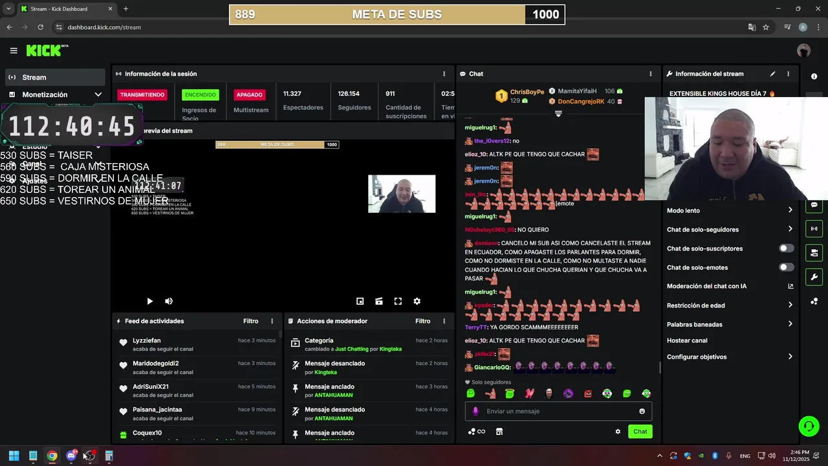Image resolution: width=828 pixels, height=466 pixels.
Task: Open Chat panel three-dot menu
Action: click(x=651, y=74)
